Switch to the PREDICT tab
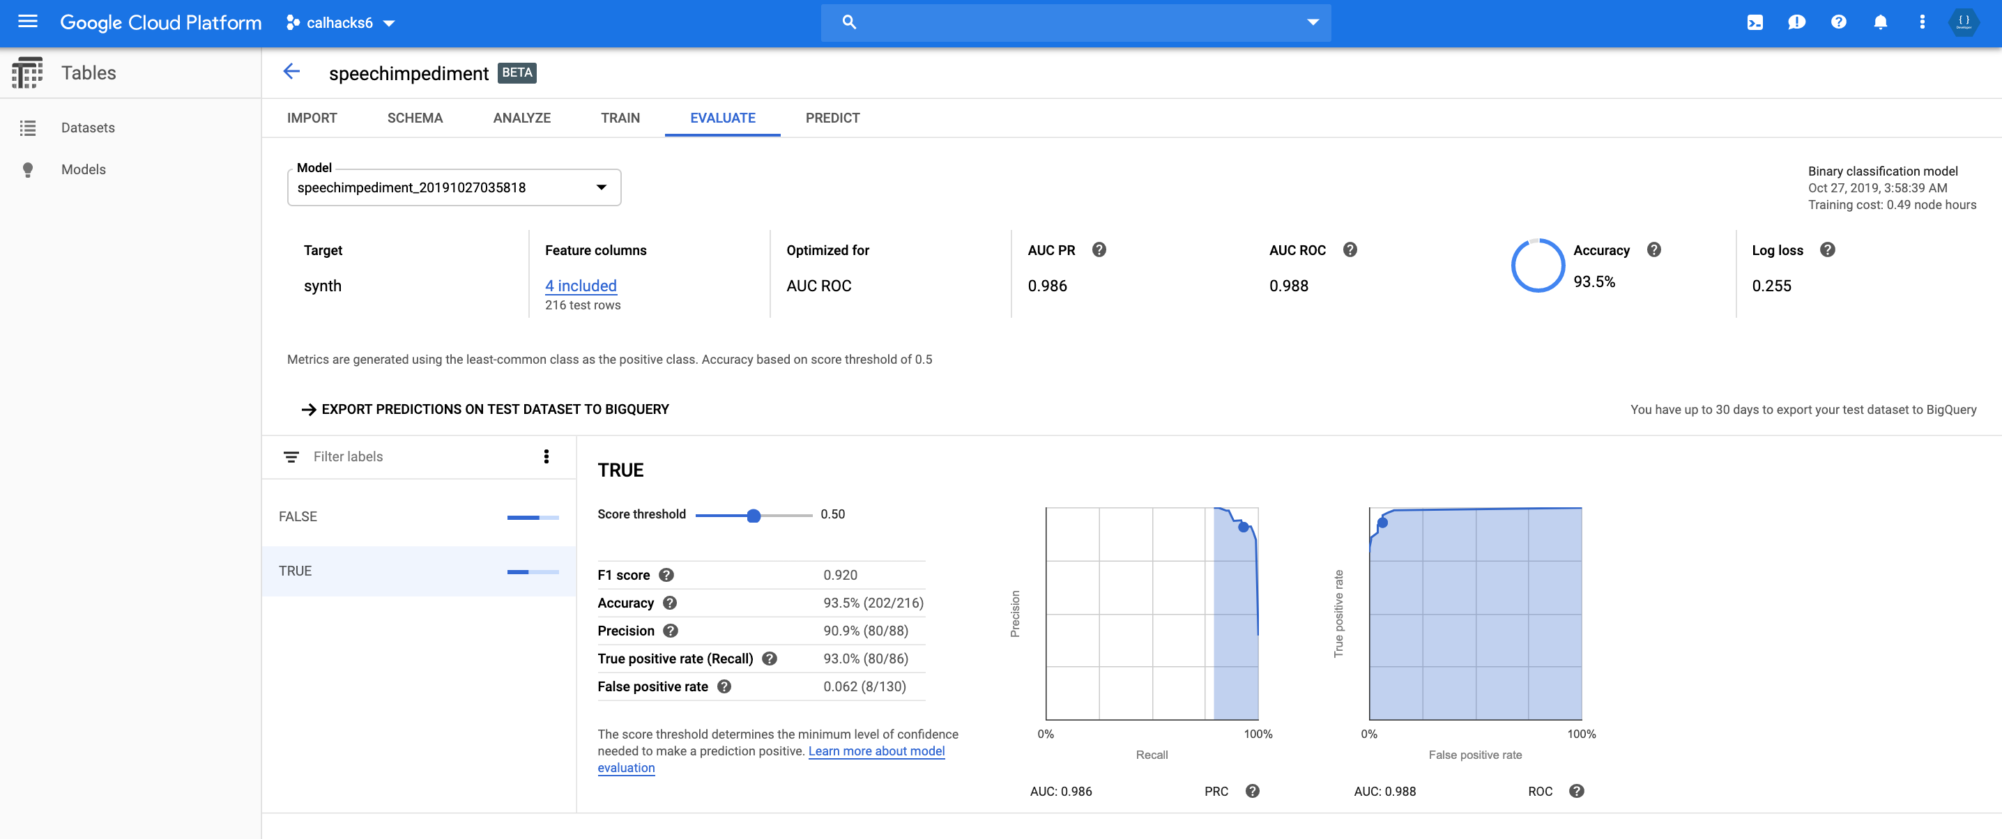Image resolution: width=2002 pixels, height=839 pixels. 832,118
